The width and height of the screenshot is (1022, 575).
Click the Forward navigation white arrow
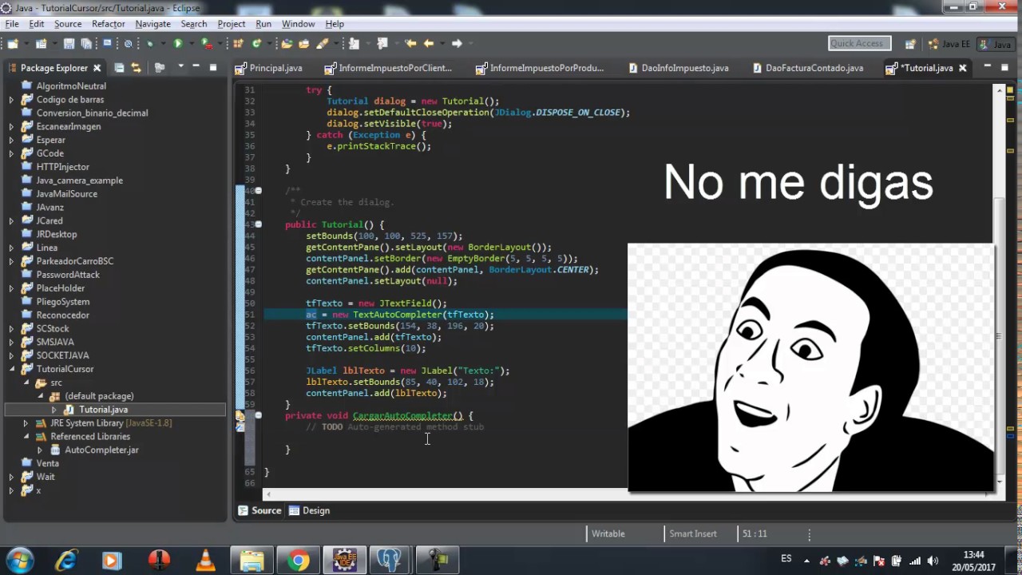coord(457,44)
